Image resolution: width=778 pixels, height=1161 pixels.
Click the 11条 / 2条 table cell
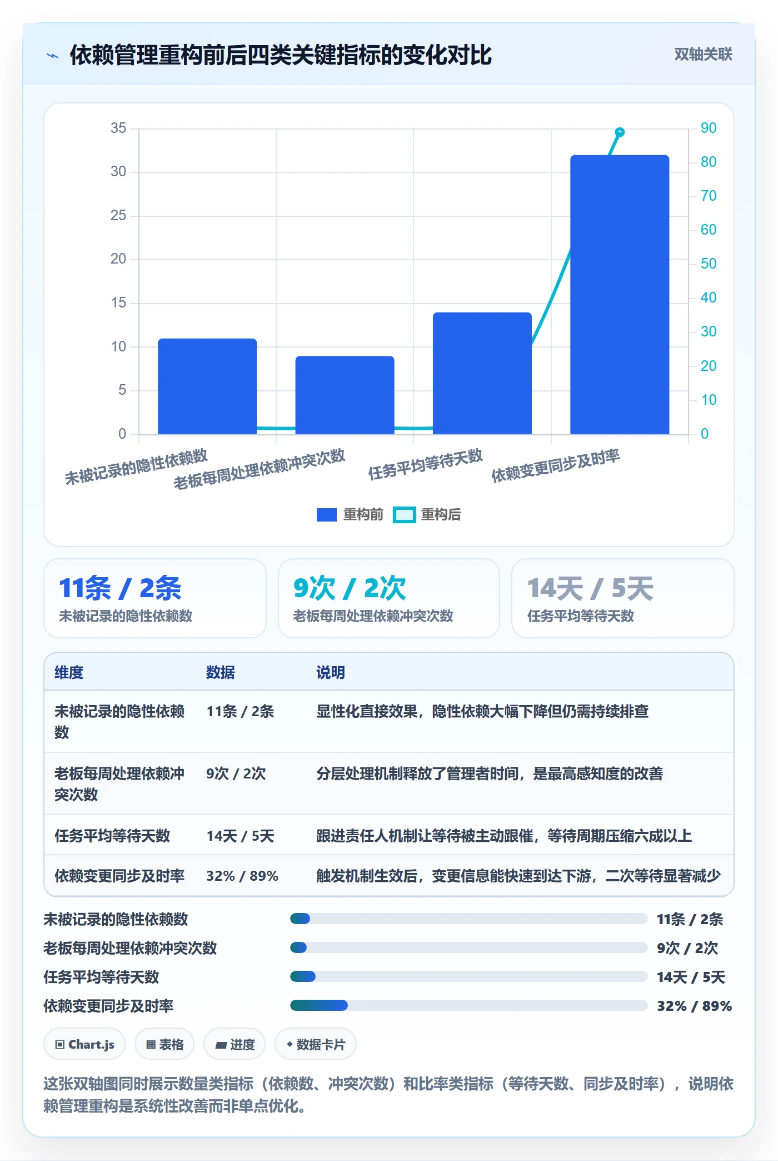(240, 711)
